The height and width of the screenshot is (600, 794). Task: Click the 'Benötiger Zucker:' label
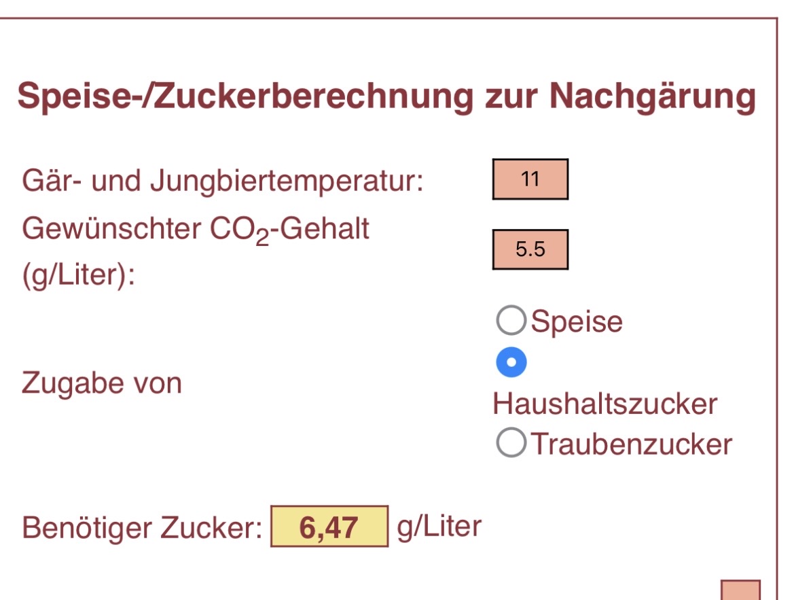(x=142, y=528)
